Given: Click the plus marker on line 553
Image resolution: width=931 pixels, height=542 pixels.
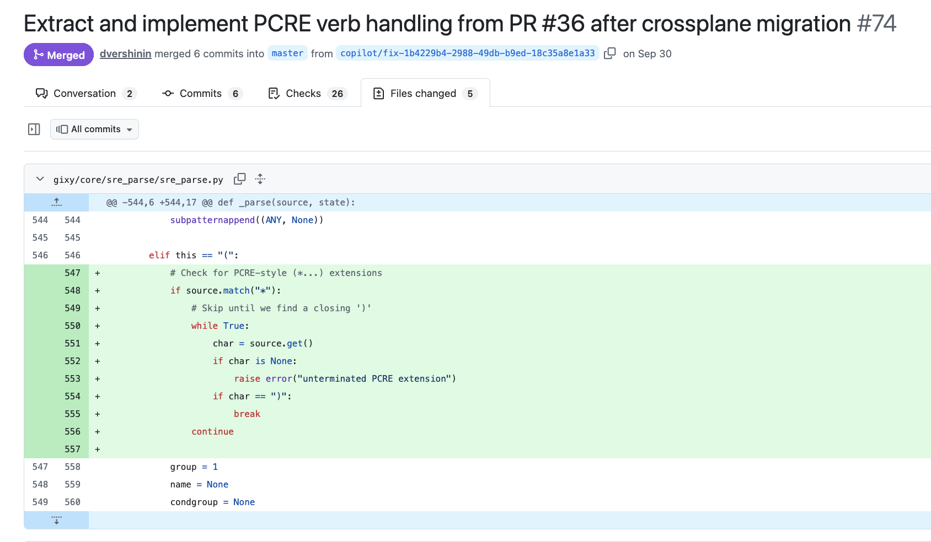Looking at the screenshot, I should click(98, 379).
